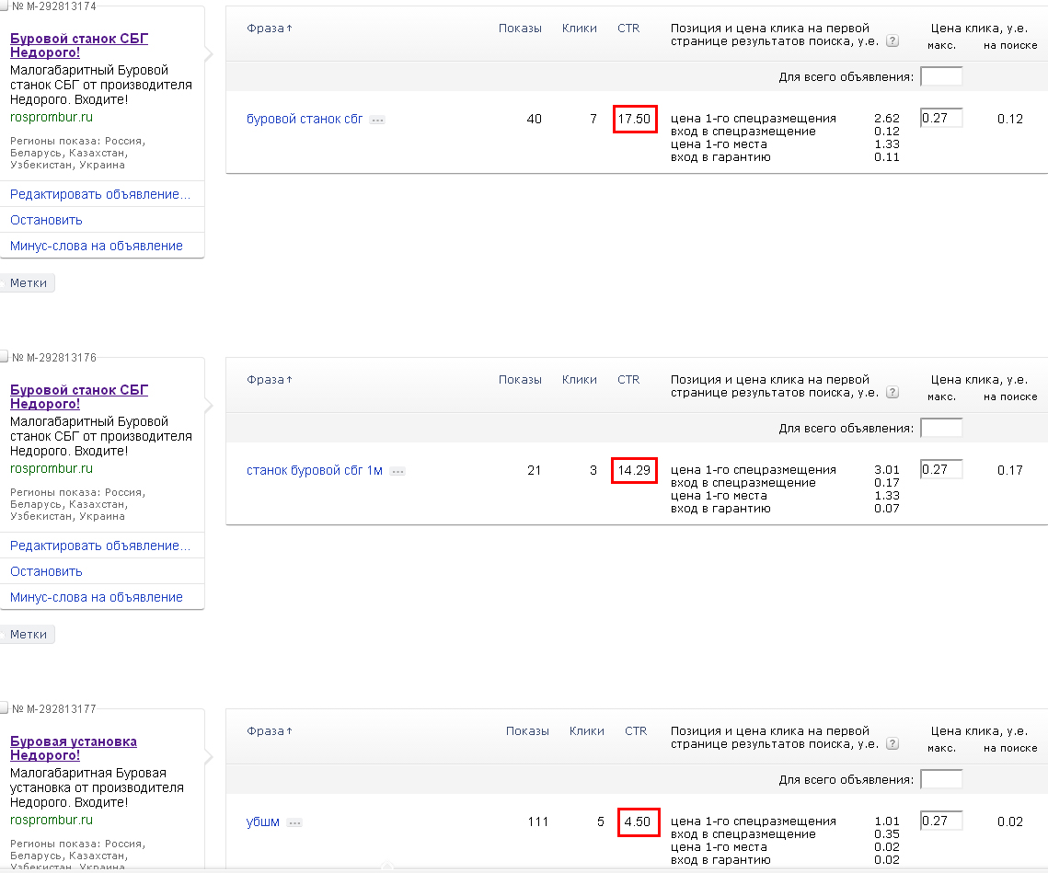Tick checkbox for ad M-292813177
The image size is (1048, 873).
(5, 709)
